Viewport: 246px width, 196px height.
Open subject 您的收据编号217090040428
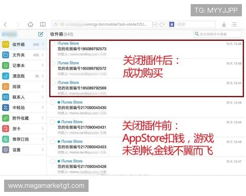click(x=82, y=167)
